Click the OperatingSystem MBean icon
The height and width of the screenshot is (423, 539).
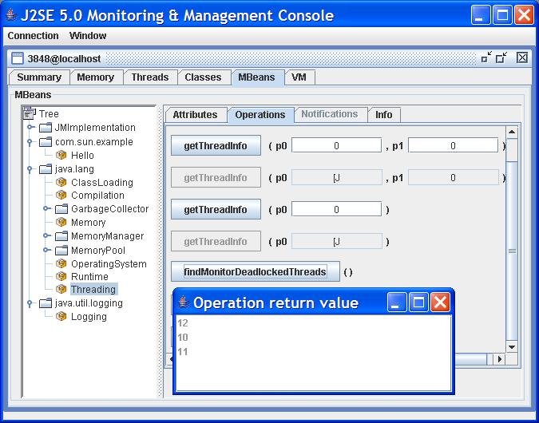61,264
